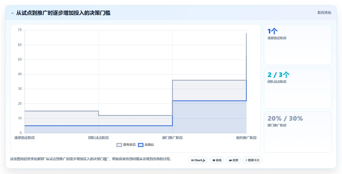Click the 1个 metric value

(x=273, y=31)
